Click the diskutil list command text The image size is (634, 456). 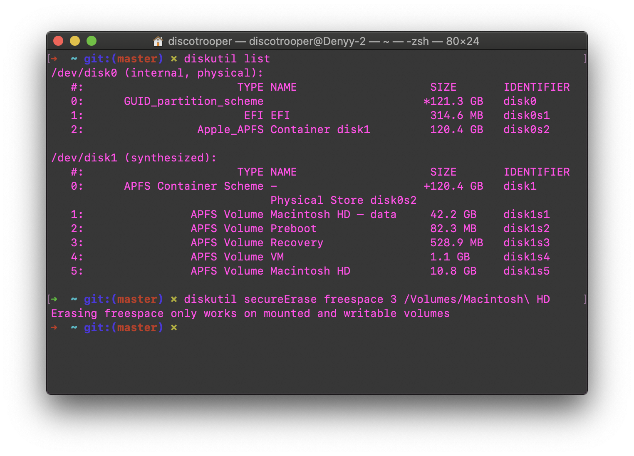(x=227, y=59)
